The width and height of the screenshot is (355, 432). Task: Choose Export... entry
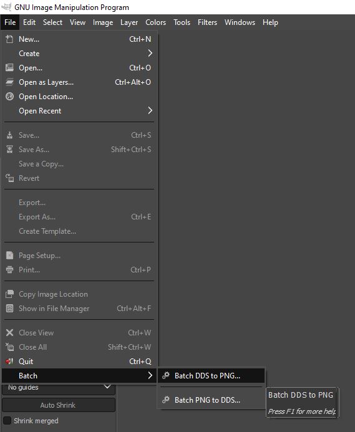tap(79, 203)
